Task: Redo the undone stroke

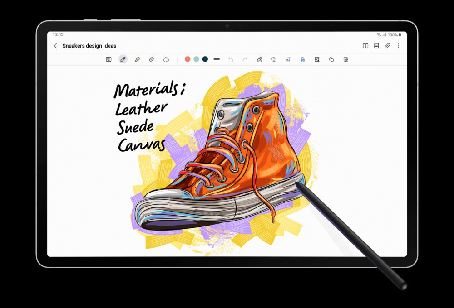Action: coord(245,59)
